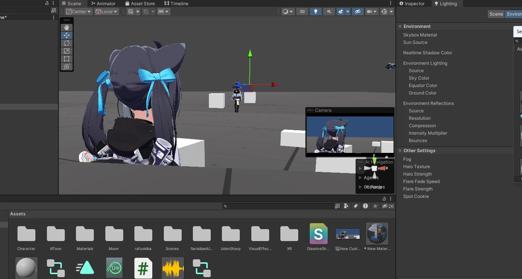This screenshot has height=279, width=522.
Task: Click the grid visibility icon
Action: 131,12
